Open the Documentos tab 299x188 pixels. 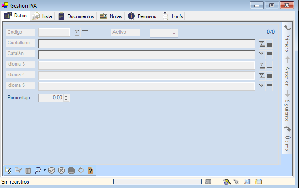click(76, 16)
